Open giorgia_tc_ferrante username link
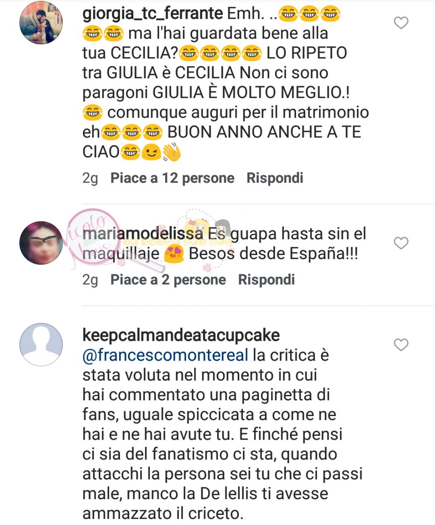The image size is (435, 525). (152, 14)
